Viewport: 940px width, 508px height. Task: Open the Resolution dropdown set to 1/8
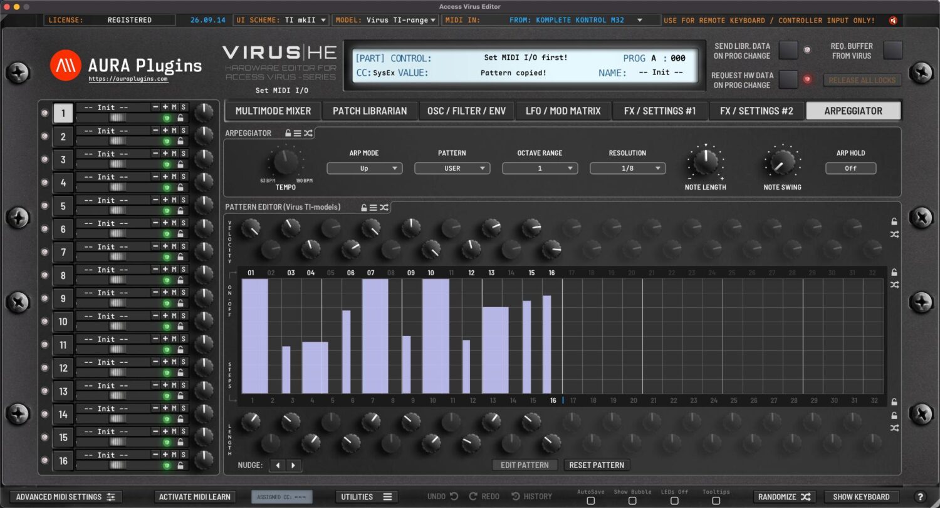(x=627, y=168)
